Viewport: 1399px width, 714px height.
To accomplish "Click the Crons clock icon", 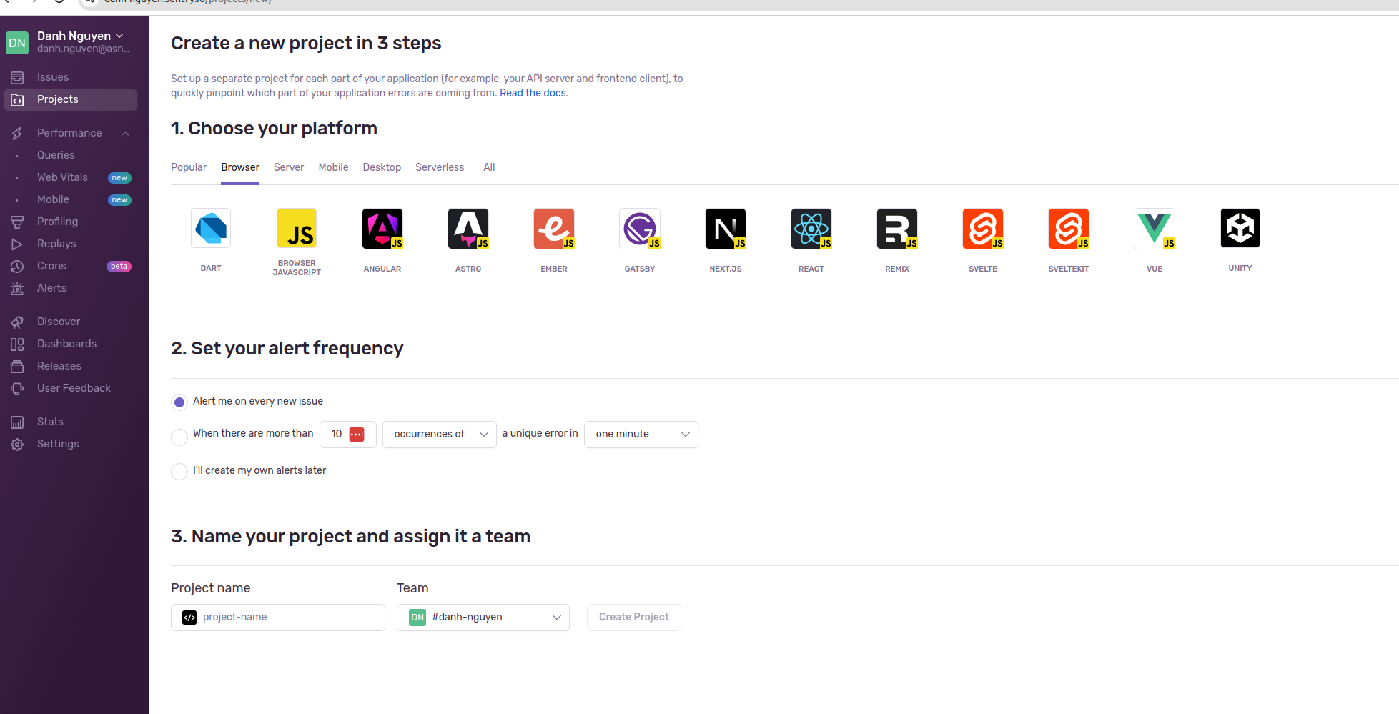I will [x=17, y=267].
